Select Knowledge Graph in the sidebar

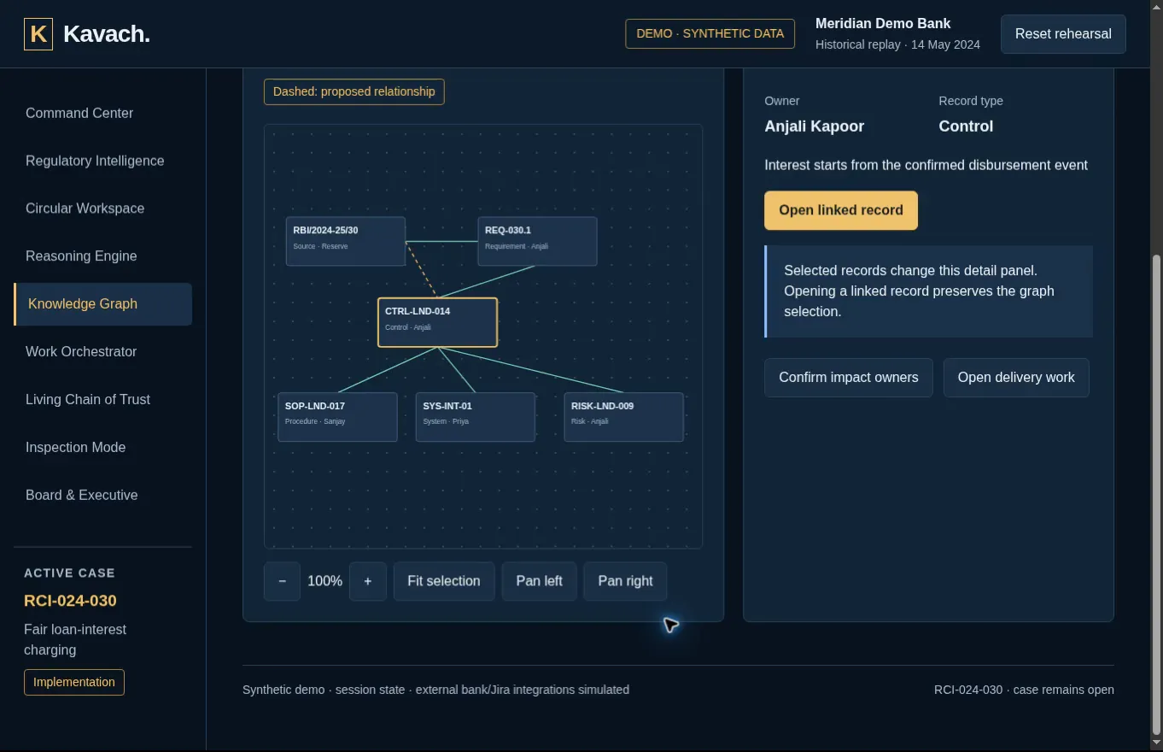[102, 304]
